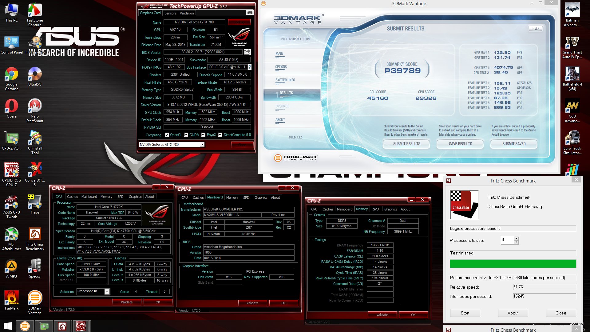Increase Processors to use value in Fritz
The image size is (590, 332).
[x=517, y=238]
